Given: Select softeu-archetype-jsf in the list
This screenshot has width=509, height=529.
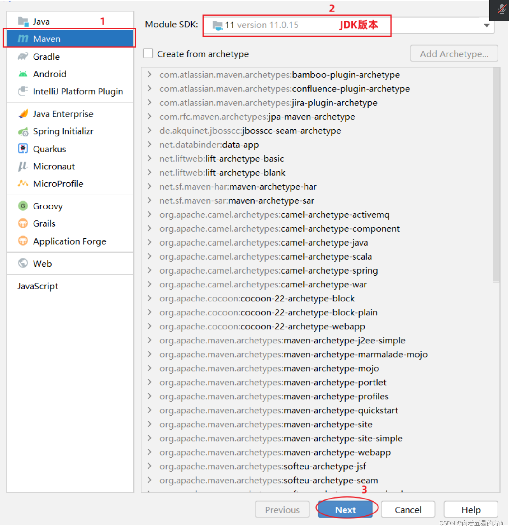Looking at the screenshot, I should pos(263,466).
